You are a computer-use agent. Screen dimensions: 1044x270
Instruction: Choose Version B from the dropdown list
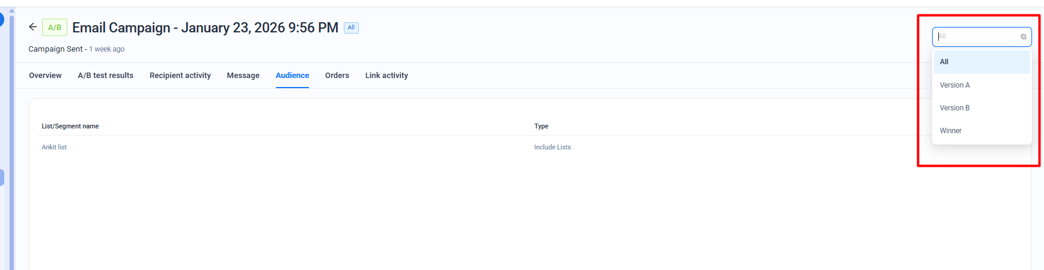tap(955, 108)
